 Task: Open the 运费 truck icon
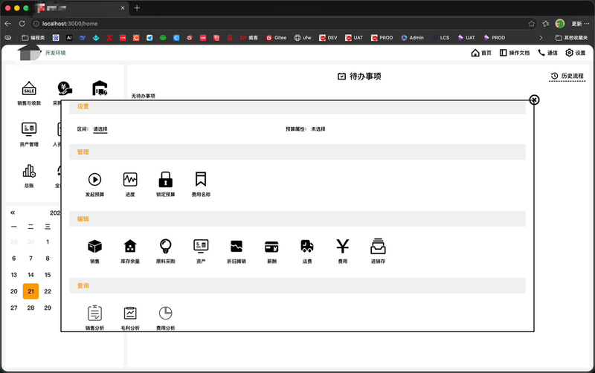tap(307, 247)
